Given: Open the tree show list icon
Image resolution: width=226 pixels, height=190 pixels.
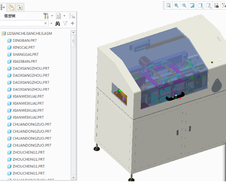Looking at the screenshot, I should [x=58, y=16].
